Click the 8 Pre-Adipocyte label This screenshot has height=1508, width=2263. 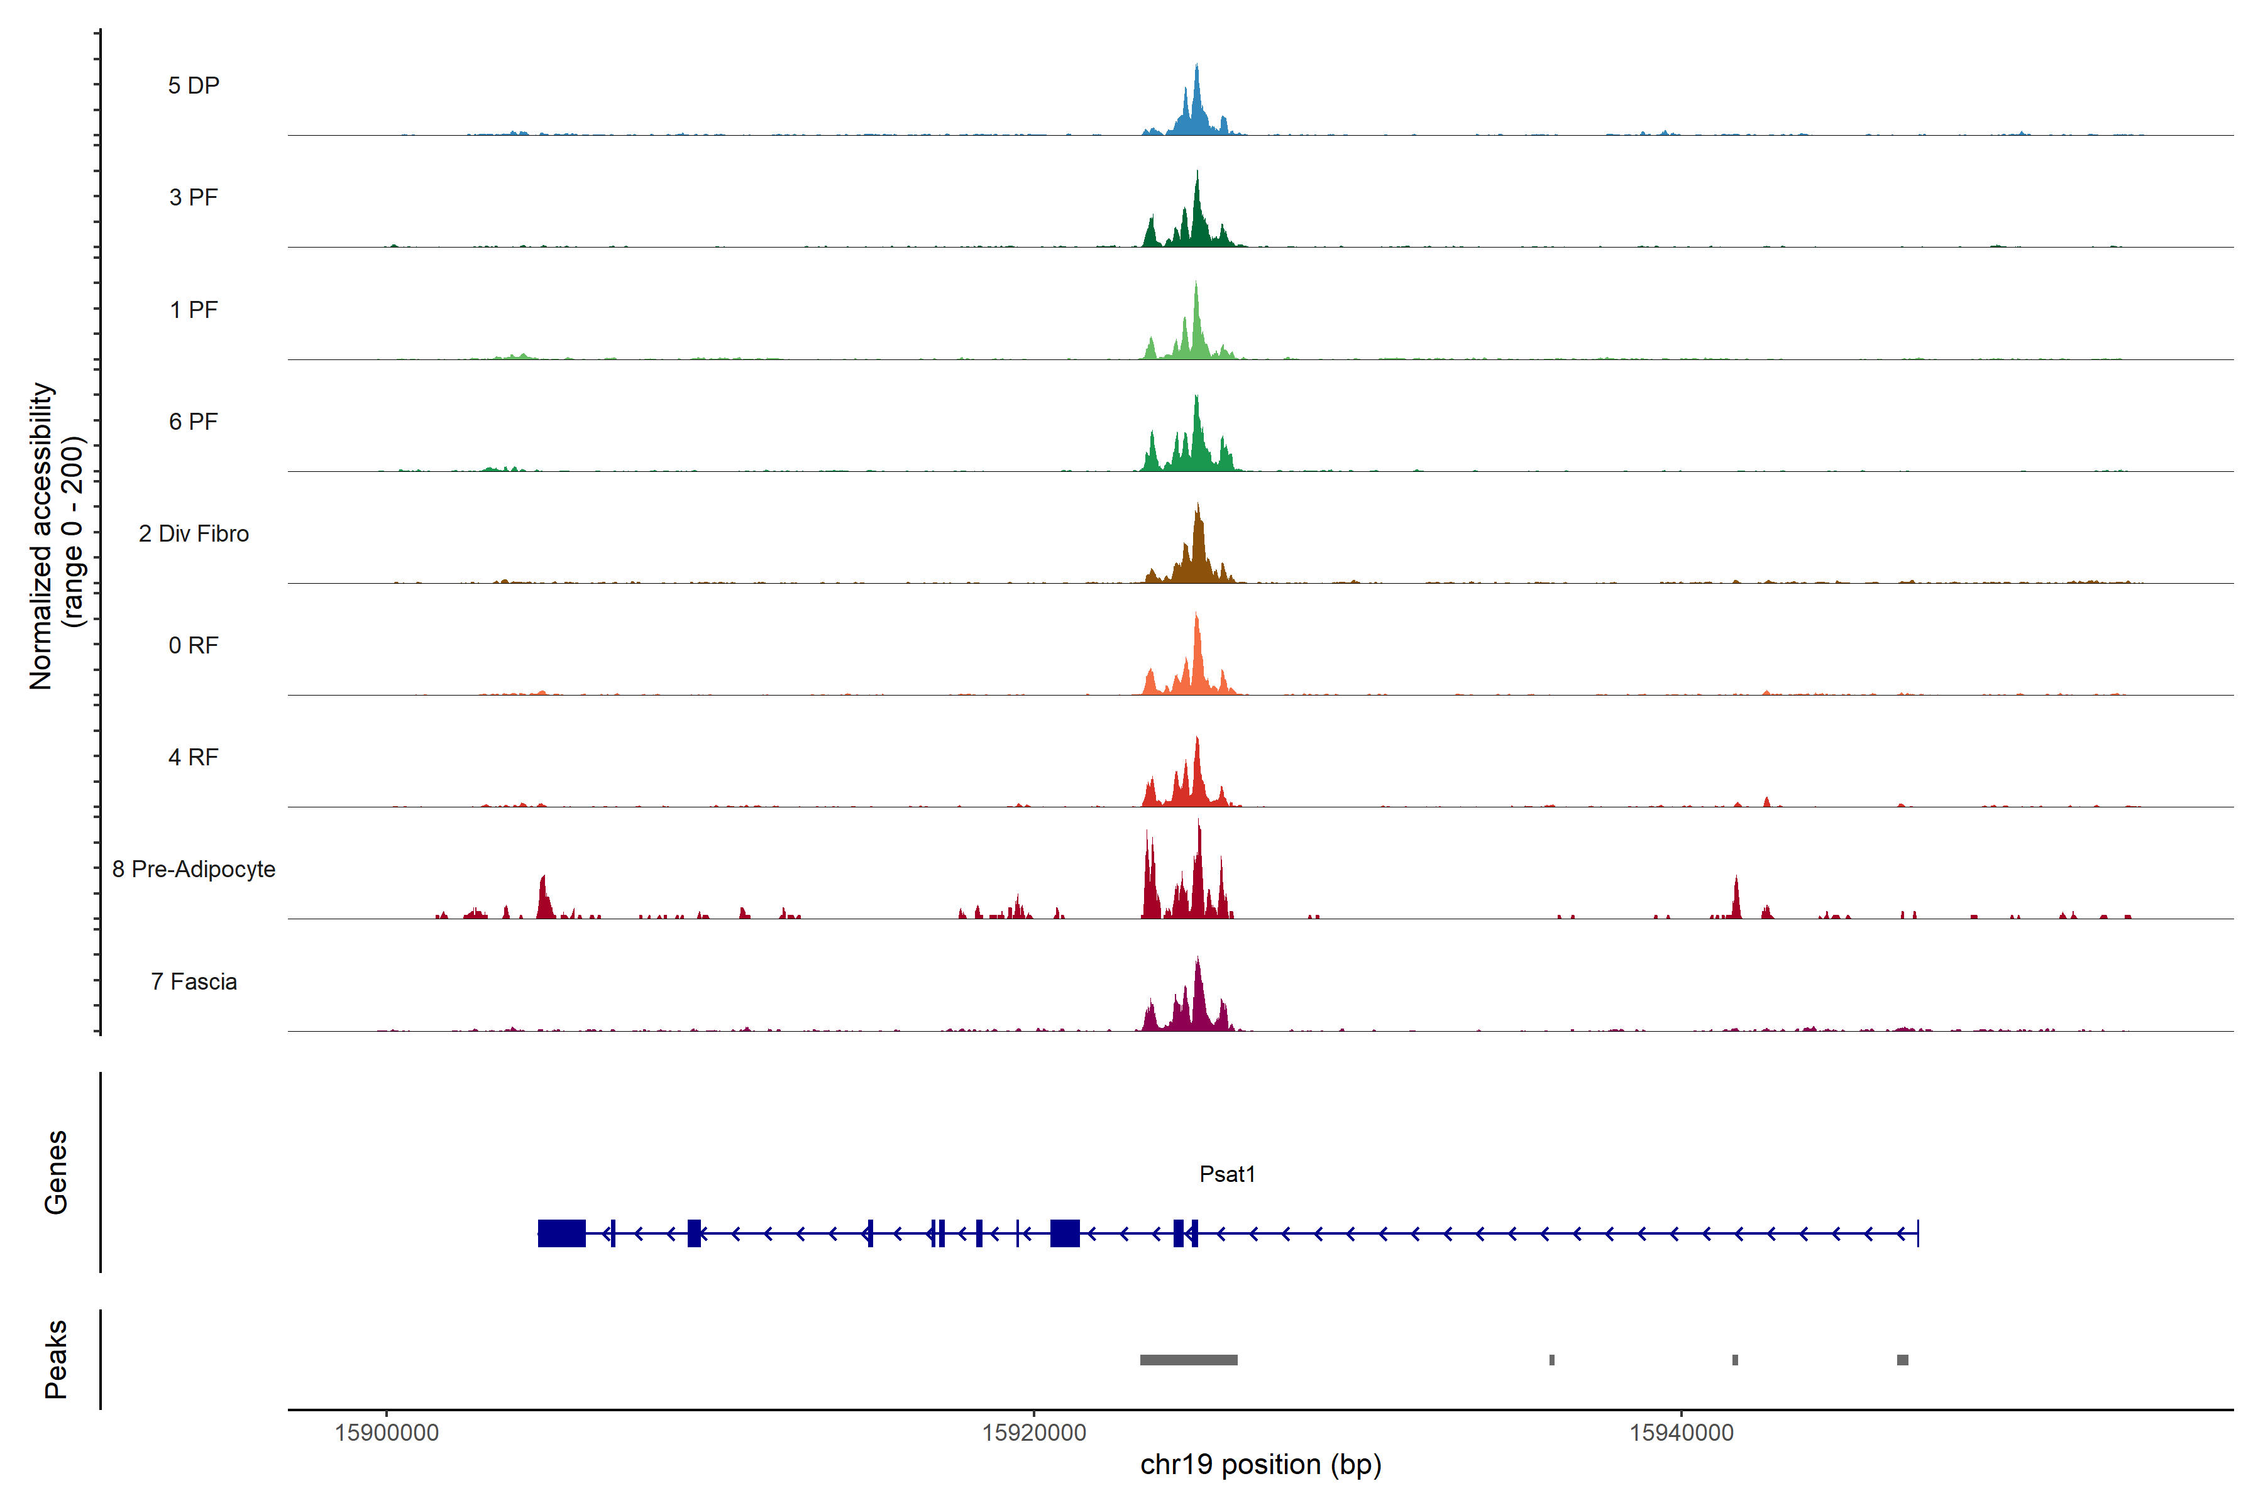pos(194,870)
